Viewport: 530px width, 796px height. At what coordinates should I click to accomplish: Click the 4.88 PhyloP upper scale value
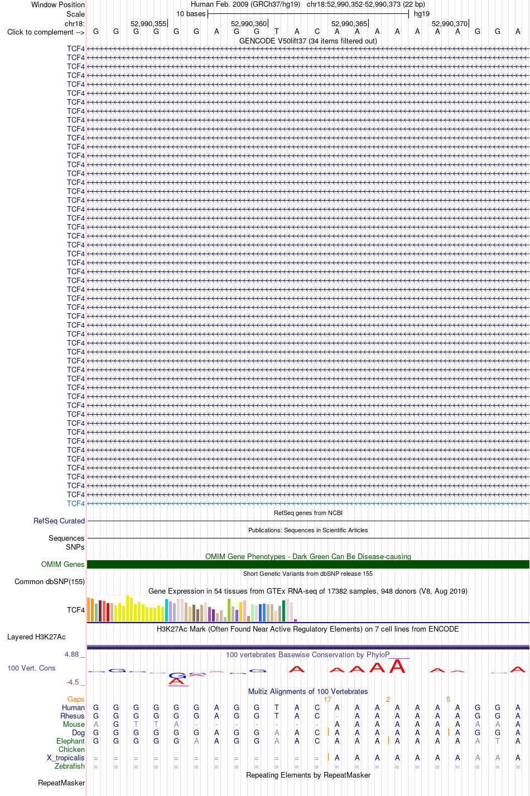pyautogui.click(x=72, y=654)
